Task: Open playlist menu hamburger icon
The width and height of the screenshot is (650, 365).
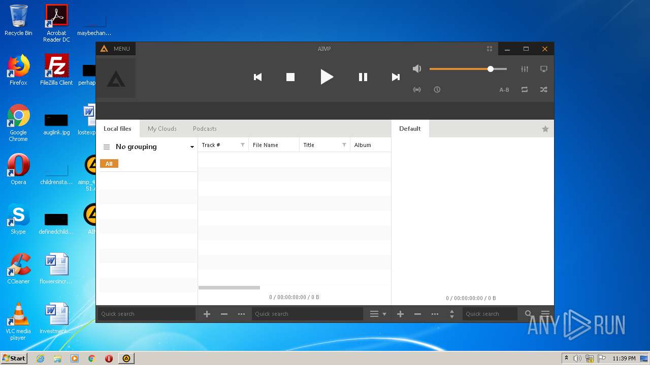Action: coord(545,314)
